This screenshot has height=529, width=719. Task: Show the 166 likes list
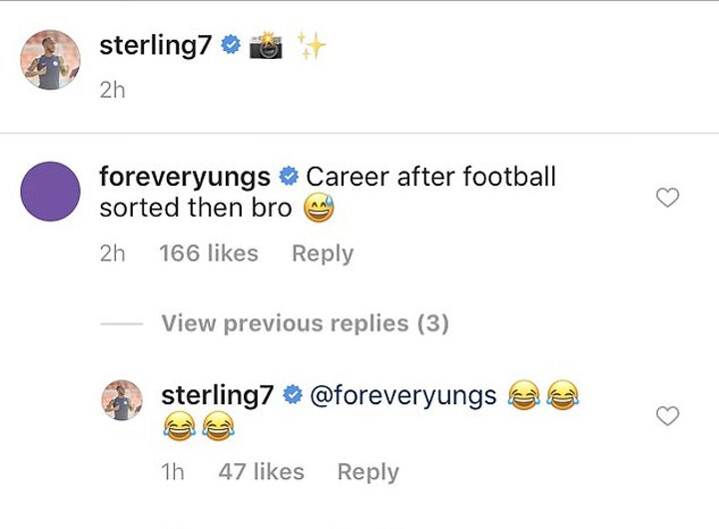pos(208,254)
